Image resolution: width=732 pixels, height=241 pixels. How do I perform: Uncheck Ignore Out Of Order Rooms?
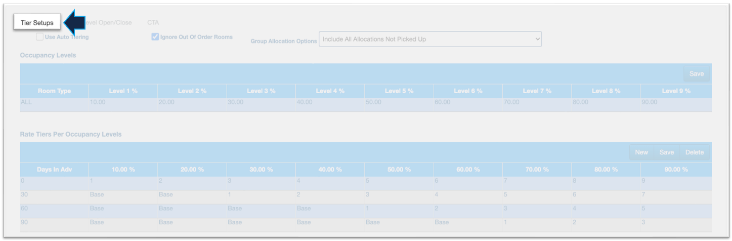[x=155, y=37]
